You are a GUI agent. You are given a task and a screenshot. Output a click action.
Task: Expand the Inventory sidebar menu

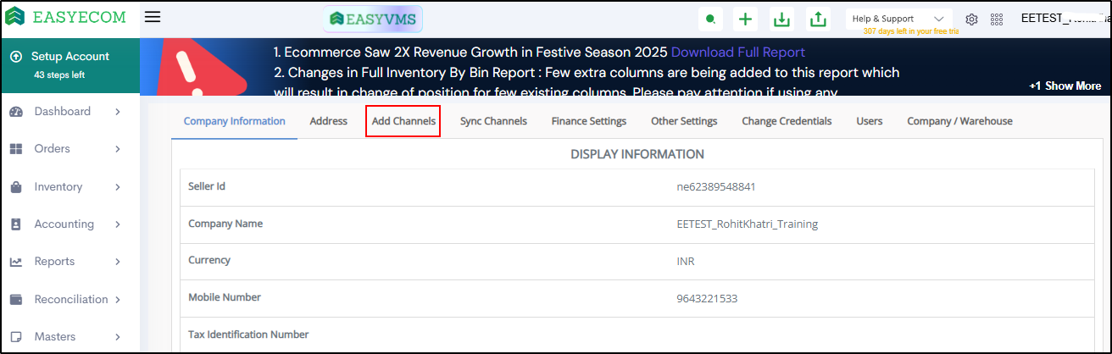(117, 187)
